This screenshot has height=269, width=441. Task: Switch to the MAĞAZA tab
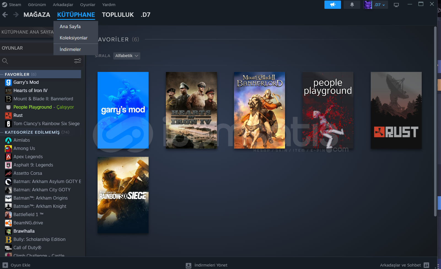pos(37,15)
